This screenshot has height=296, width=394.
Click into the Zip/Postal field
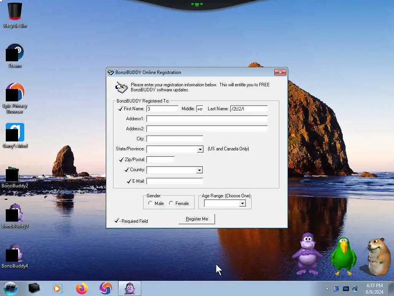click(160, 160)
